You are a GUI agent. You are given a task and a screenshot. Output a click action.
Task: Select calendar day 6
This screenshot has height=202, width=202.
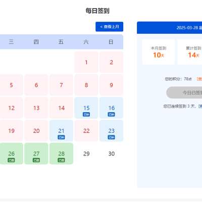[36, 85]
